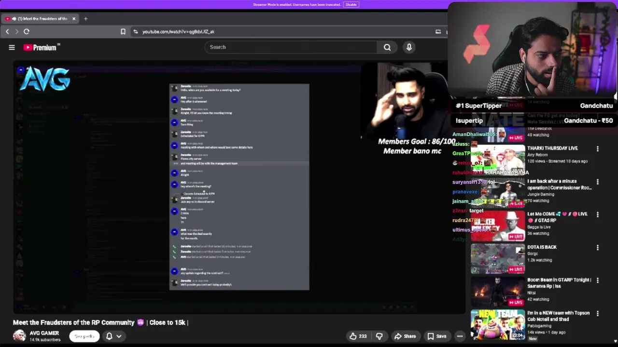Image resolution: width=618 pixels, height=347 pixels.
Task: Save the video to playlist
Action: (436, 336)
